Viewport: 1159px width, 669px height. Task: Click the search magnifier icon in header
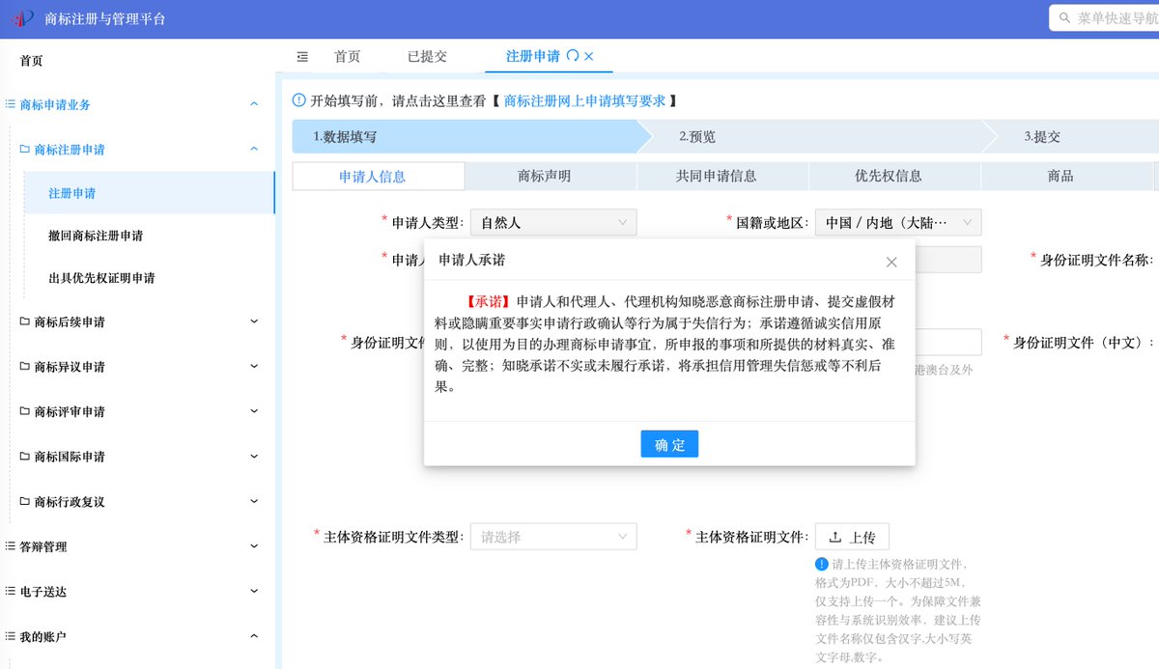click(x=1065, y=18)
